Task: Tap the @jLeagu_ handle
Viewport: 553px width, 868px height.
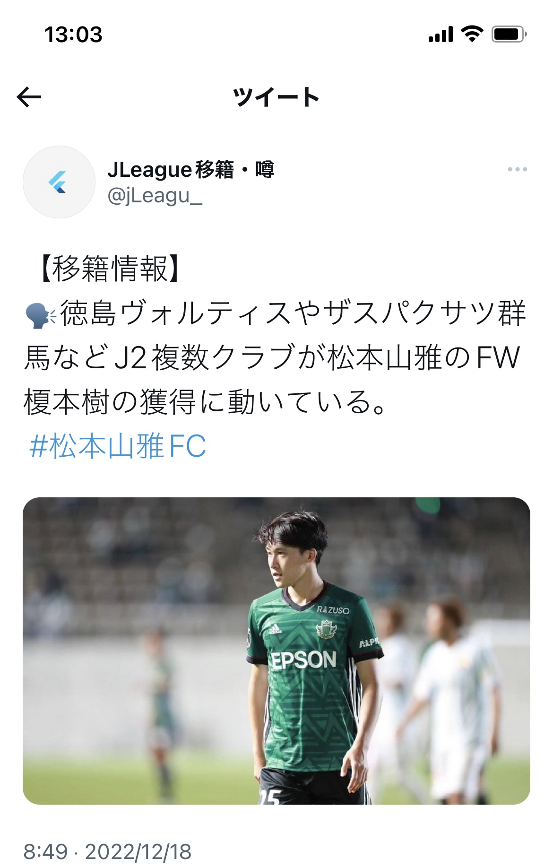Action: [155, 195]
